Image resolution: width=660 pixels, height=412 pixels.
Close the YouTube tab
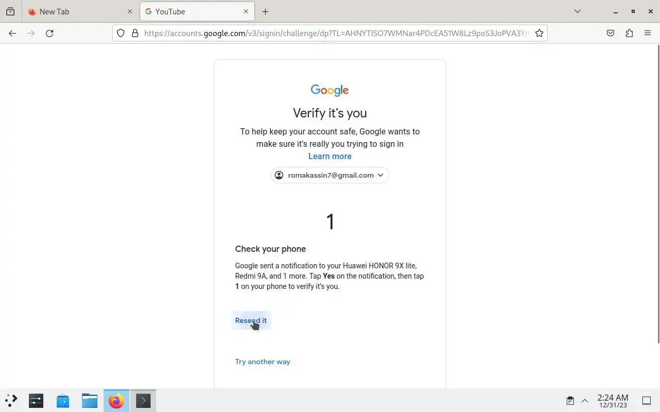coord(246,11)
